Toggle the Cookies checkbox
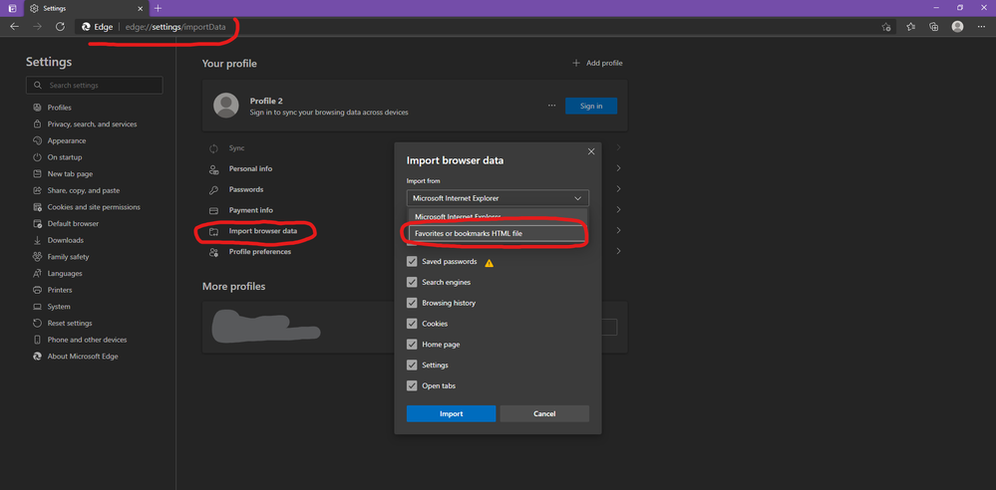The image size is (996, 490). coord(412,324)
